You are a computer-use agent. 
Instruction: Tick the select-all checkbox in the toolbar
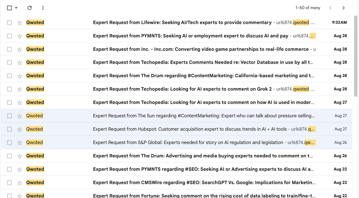click(10, 8)
